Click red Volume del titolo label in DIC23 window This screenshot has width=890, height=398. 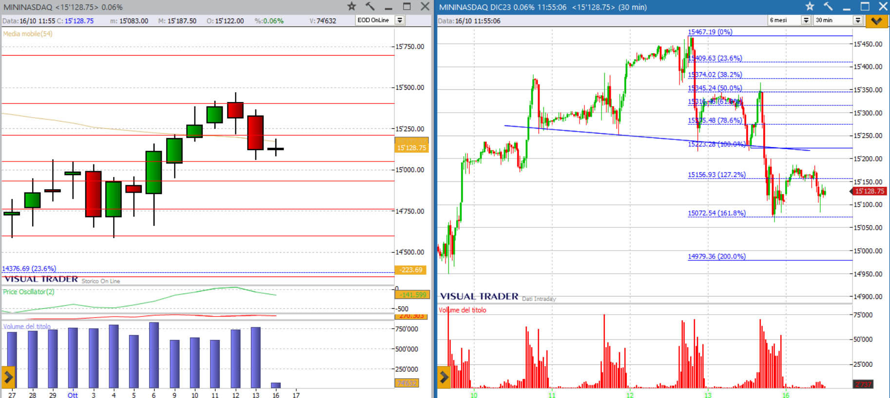click(463, 310)
